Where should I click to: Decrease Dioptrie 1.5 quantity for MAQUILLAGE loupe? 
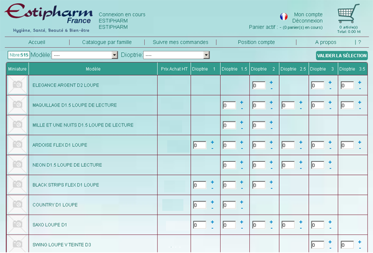click(242, 109)
